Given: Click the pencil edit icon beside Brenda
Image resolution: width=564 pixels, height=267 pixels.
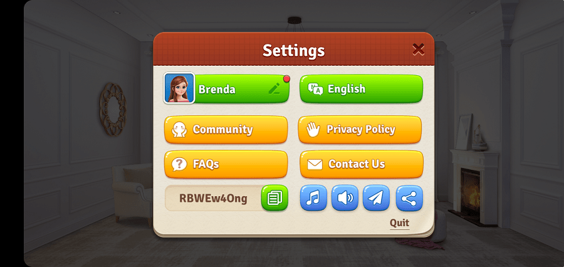Looking at the screenshot, I should [x=274, y=88].
